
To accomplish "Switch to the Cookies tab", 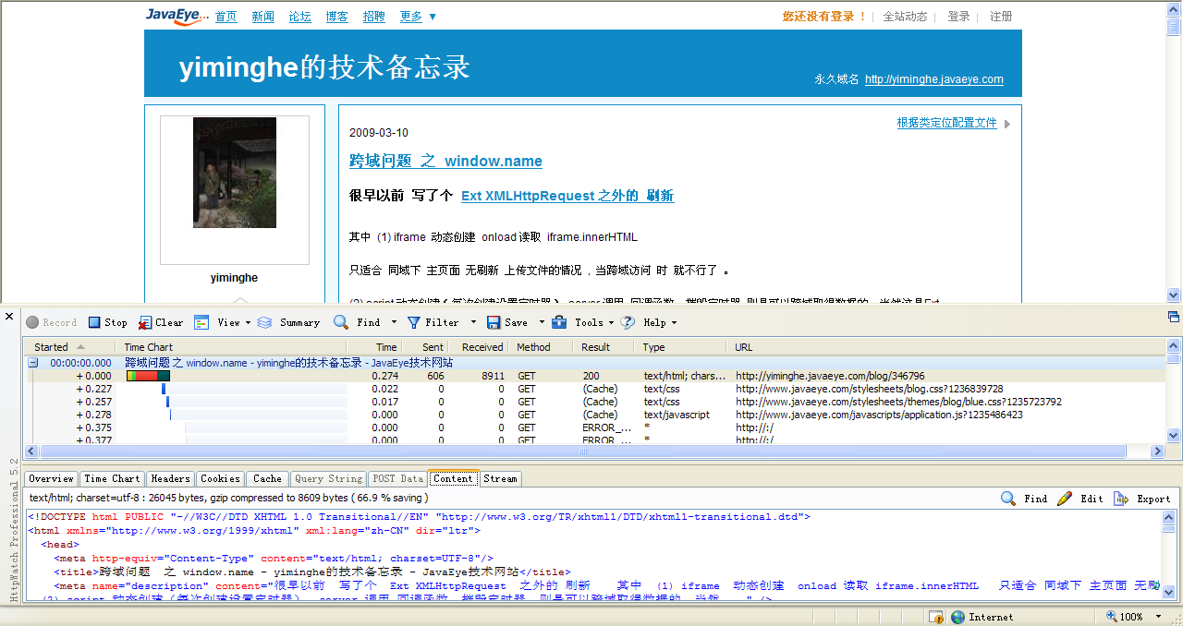I will coord(220,478).
